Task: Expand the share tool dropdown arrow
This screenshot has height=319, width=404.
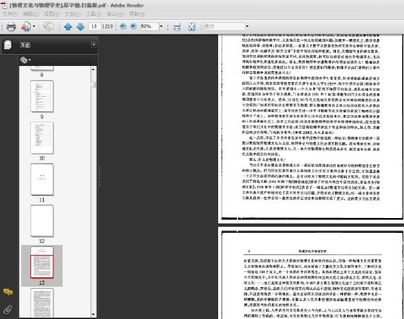Action: [x=34, y=26]
